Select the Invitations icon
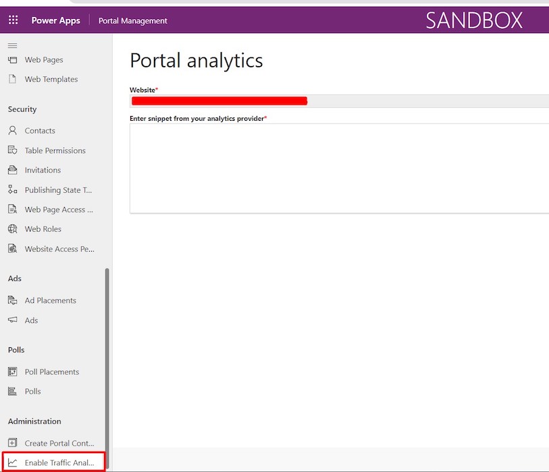The width and height of the screenshot is (549, 472). [12, 170]
